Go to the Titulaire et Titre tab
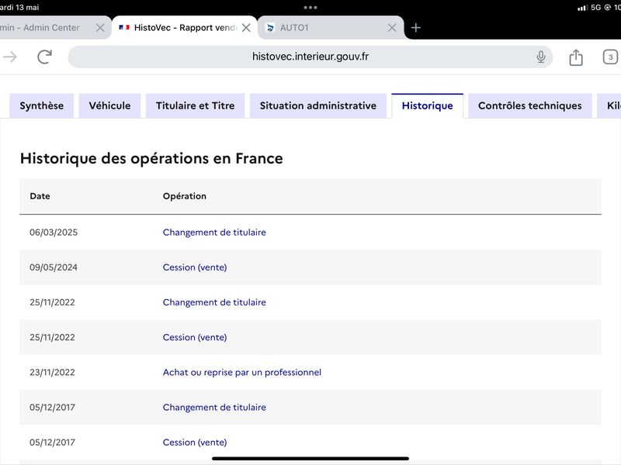Image resolution: width=621 pixels, height=465 pixels. coord(195,105)
